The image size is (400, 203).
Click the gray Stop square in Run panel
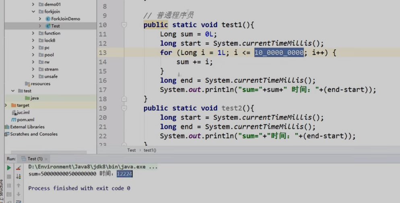(9, 177)
